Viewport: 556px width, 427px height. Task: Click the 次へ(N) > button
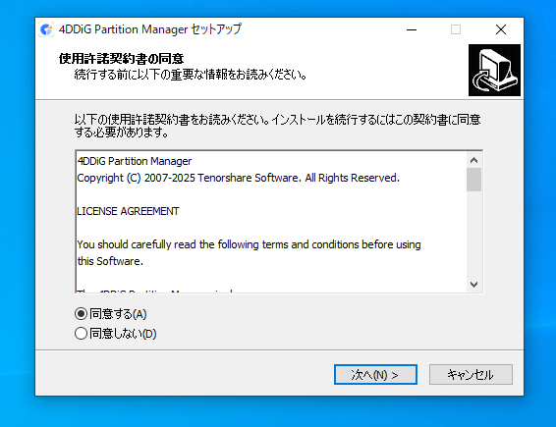(375, 375)
